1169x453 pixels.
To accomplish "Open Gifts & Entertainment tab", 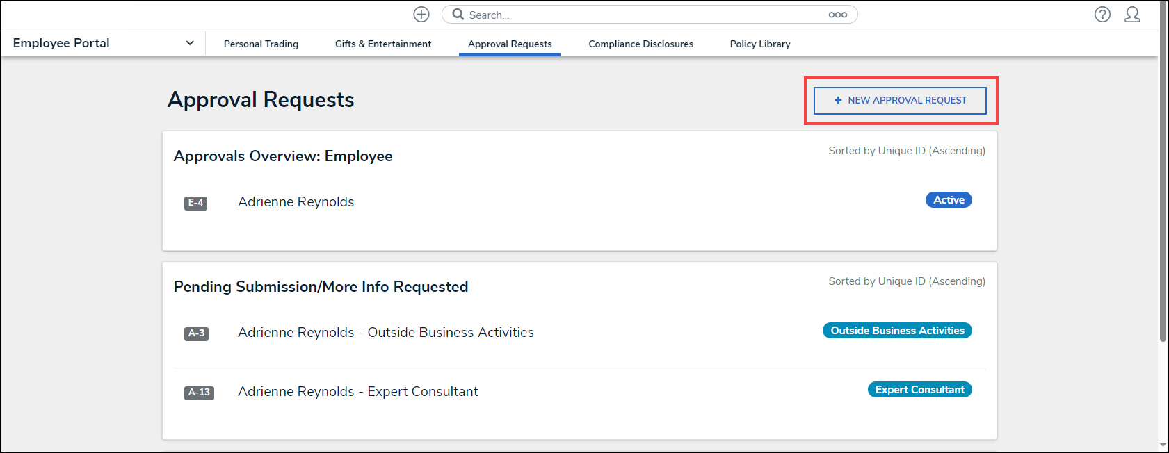I will (x=383, y=44).
